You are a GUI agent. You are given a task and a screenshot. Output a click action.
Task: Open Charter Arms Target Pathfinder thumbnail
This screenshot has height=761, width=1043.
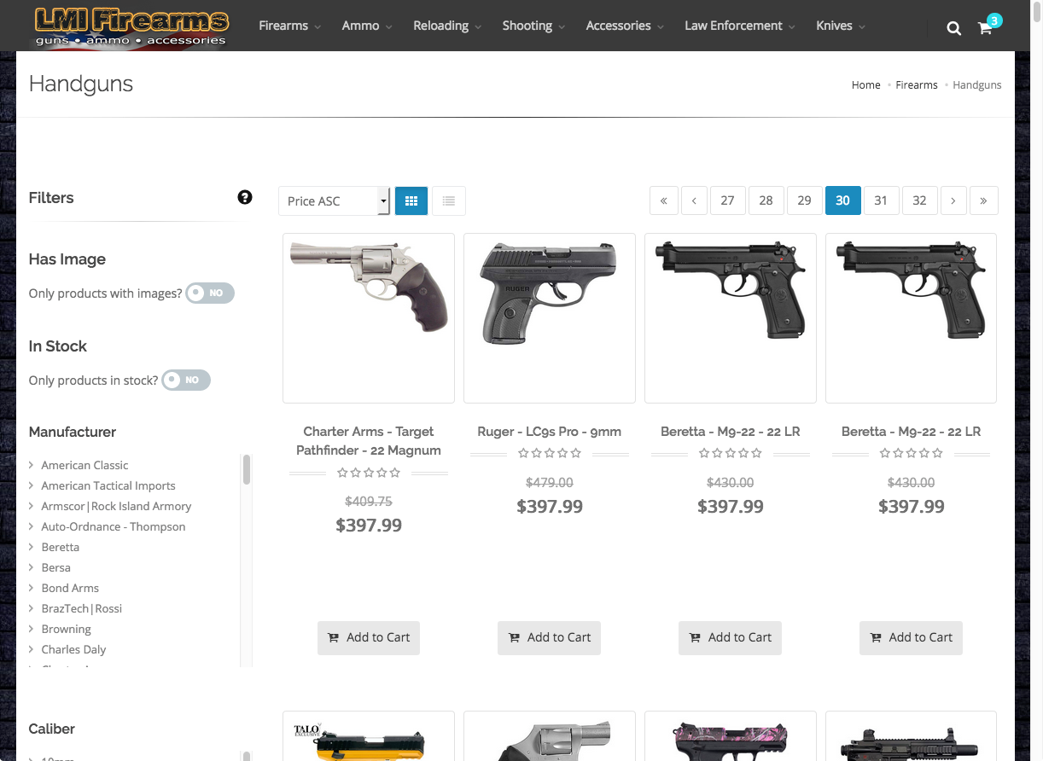coord(369,318)
